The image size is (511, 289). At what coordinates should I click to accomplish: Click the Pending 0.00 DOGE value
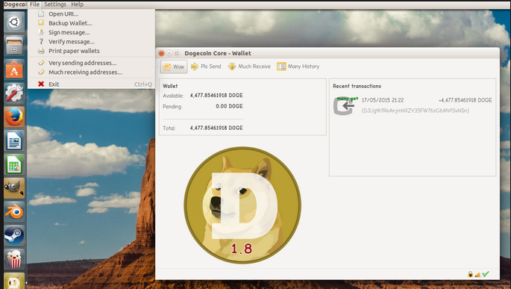coord(229,106)
